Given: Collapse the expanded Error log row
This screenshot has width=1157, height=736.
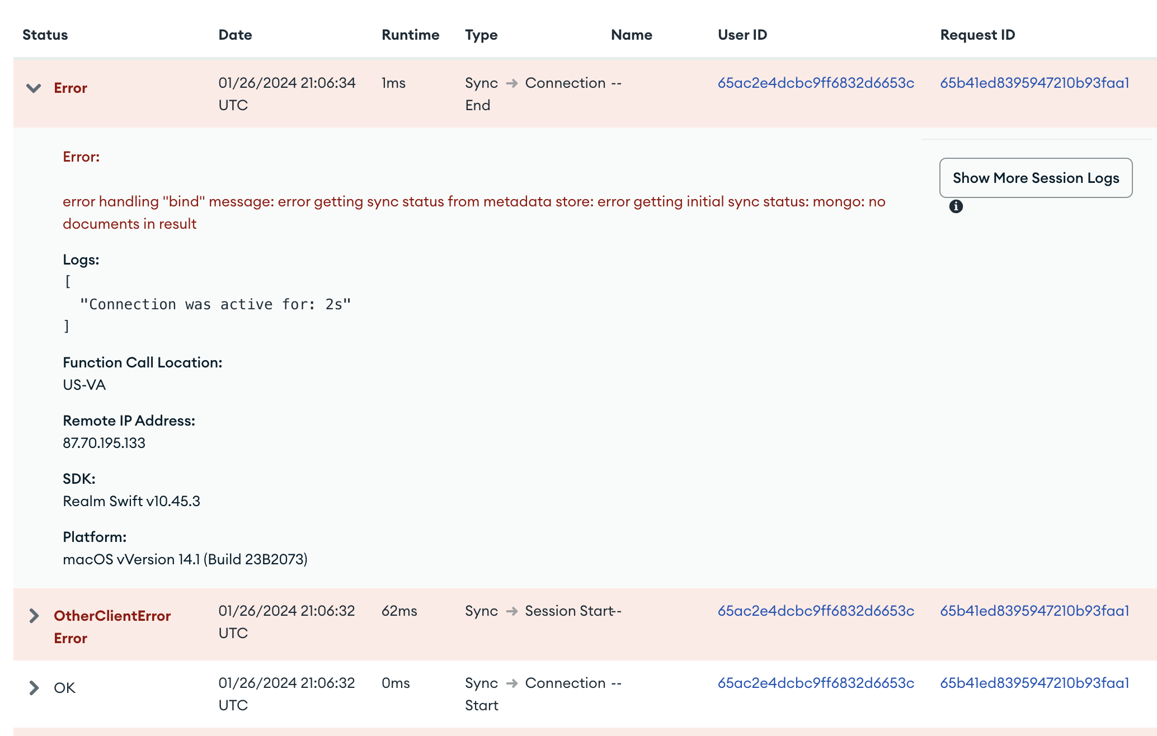Looking at the screenshot, I should [x=34, y=88].
